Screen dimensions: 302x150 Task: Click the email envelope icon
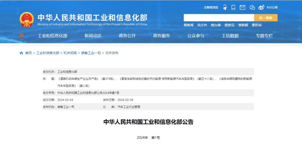(x=242, y=7)
